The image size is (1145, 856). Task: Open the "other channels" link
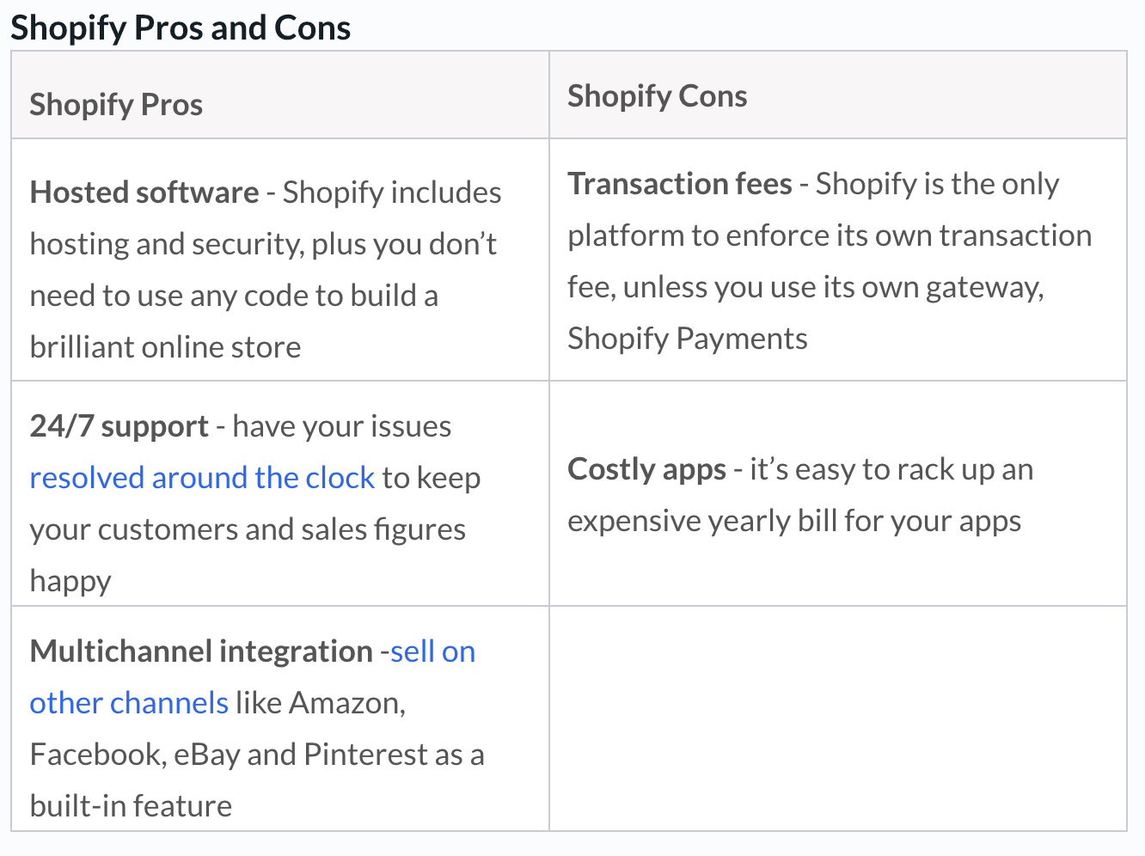(129, 703)
